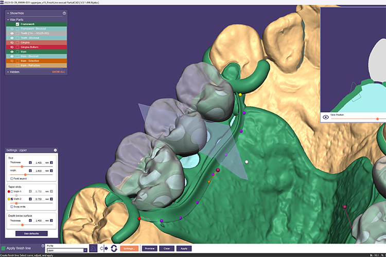
Task: Select the Gingiva Bottom row label
Action: (29, 47)
